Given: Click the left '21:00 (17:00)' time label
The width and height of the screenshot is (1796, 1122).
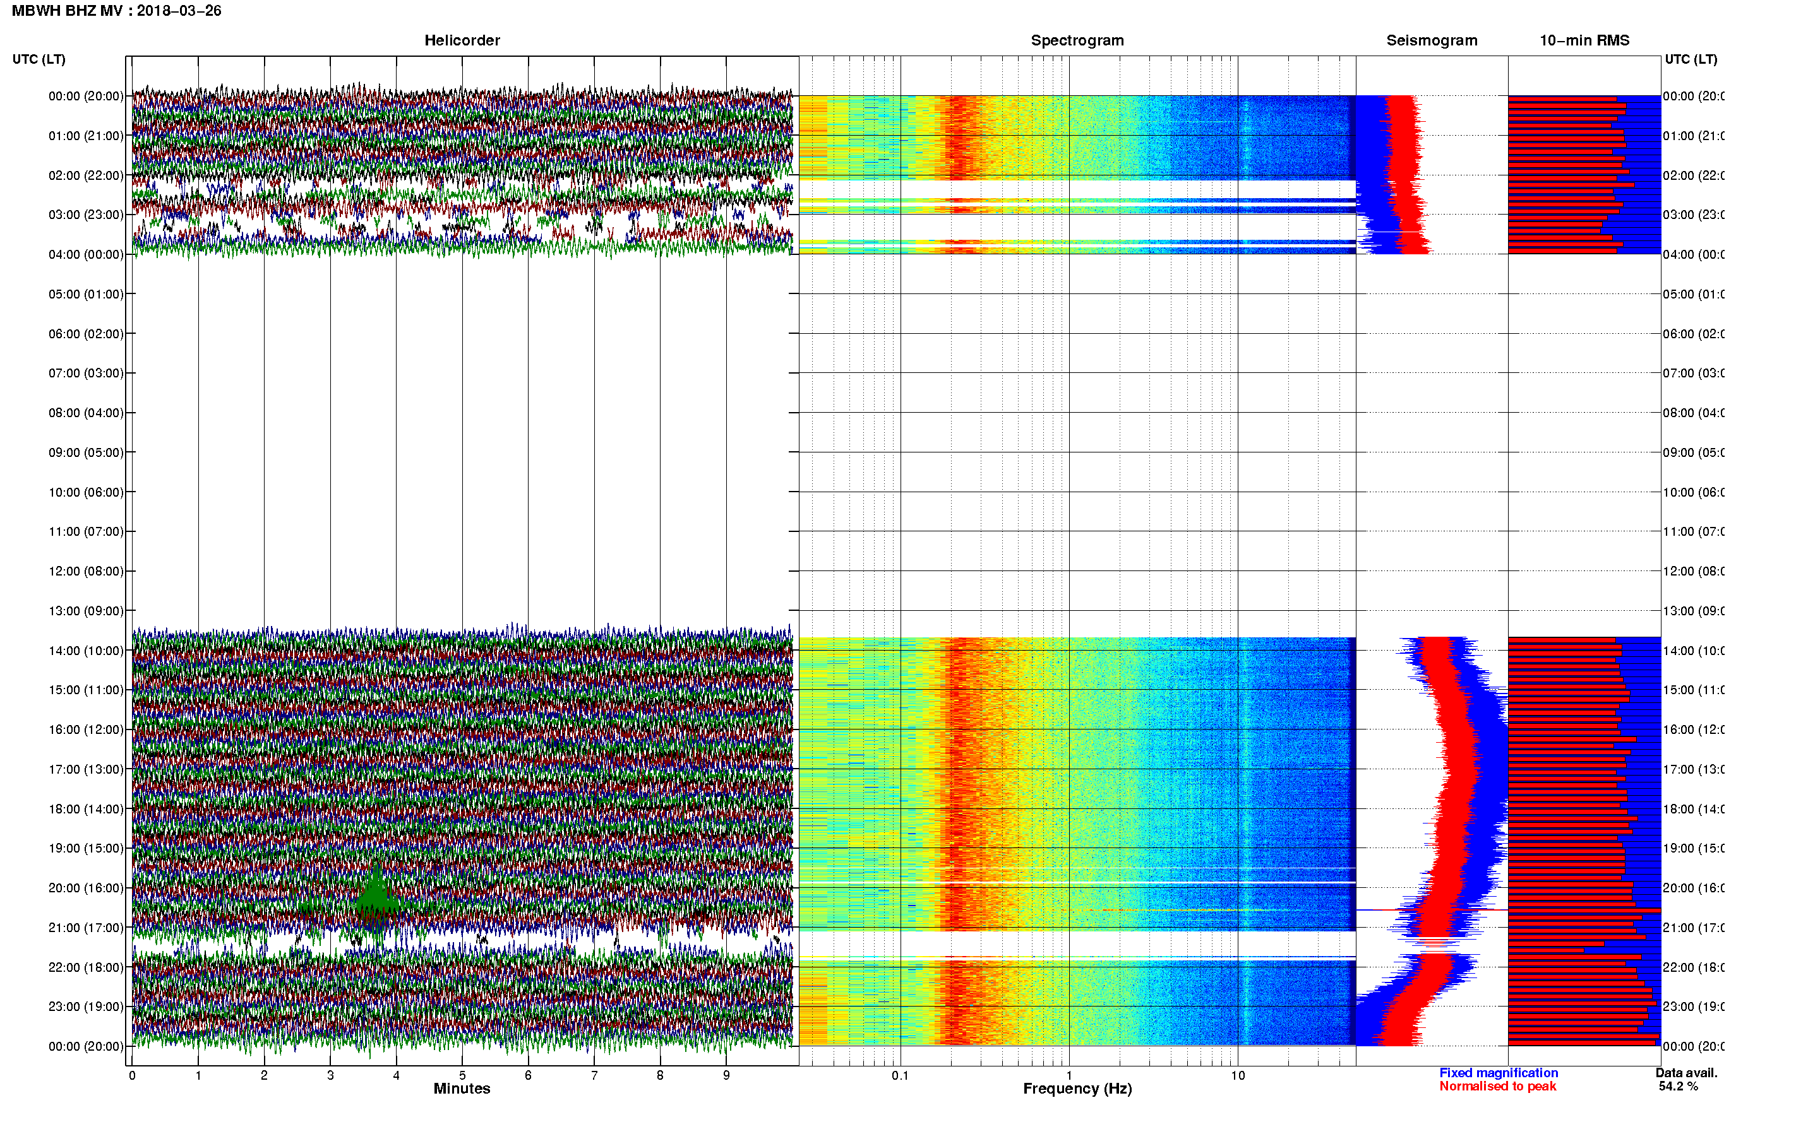Looking at the screenshot, I should point(86,928).
